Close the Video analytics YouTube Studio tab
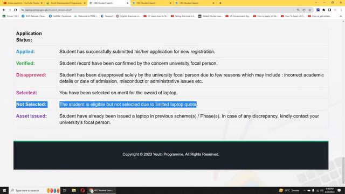This screenshot has width=345, height=194. 42,3
